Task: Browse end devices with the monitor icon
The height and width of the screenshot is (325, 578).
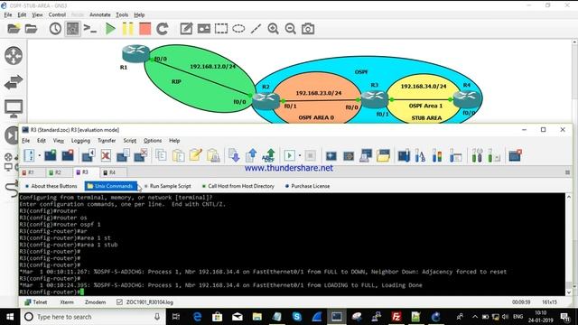Action: click(x=14, y=108)
